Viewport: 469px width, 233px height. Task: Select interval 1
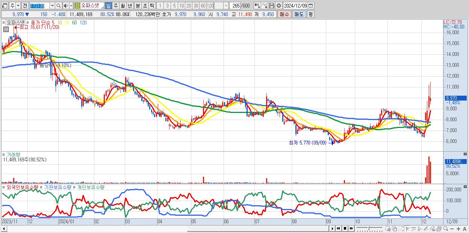point(160,6)
